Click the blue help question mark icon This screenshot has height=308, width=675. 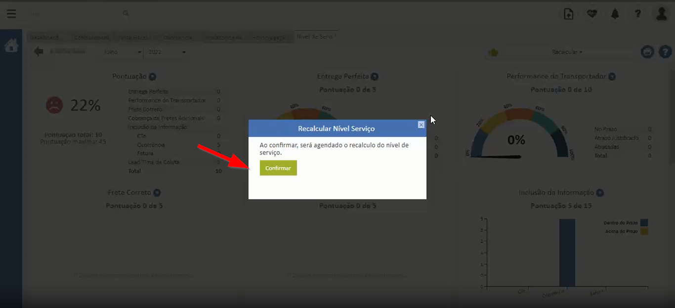[x=665, y=51]
